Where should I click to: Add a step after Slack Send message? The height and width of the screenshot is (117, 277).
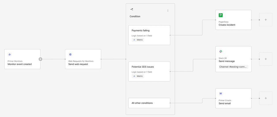(x=266, y=59)
